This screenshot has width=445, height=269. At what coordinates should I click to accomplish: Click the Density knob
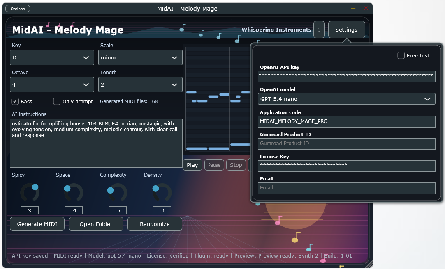(x=162, y=193)
